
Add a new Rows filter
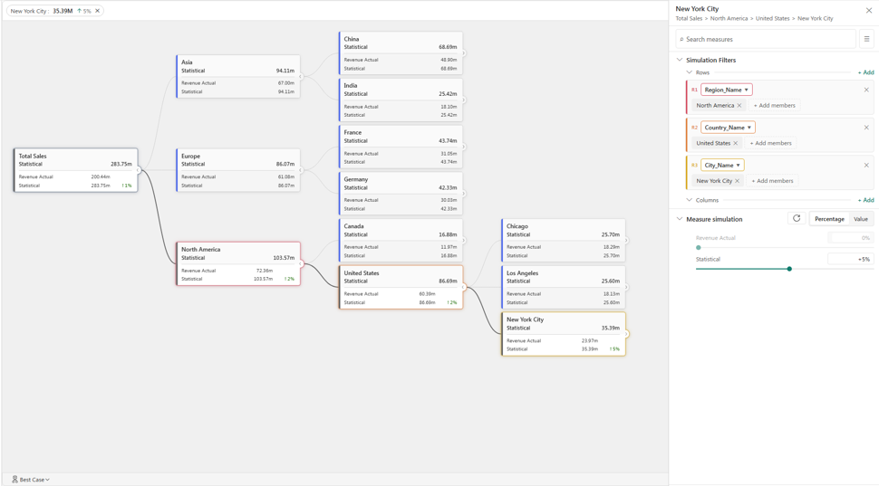point(865,72)
